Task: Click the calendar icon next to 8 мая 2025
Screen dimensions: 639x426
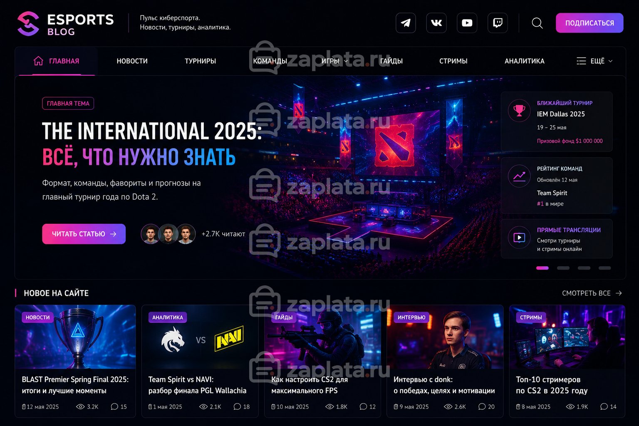Action: (x=518, y=406)
